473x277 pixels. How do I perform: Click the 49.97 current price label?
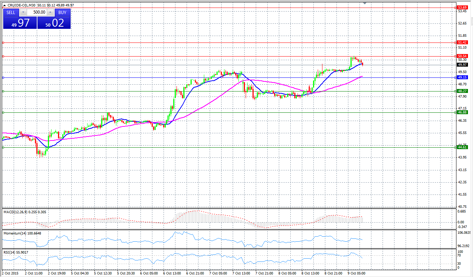point(462,65)
